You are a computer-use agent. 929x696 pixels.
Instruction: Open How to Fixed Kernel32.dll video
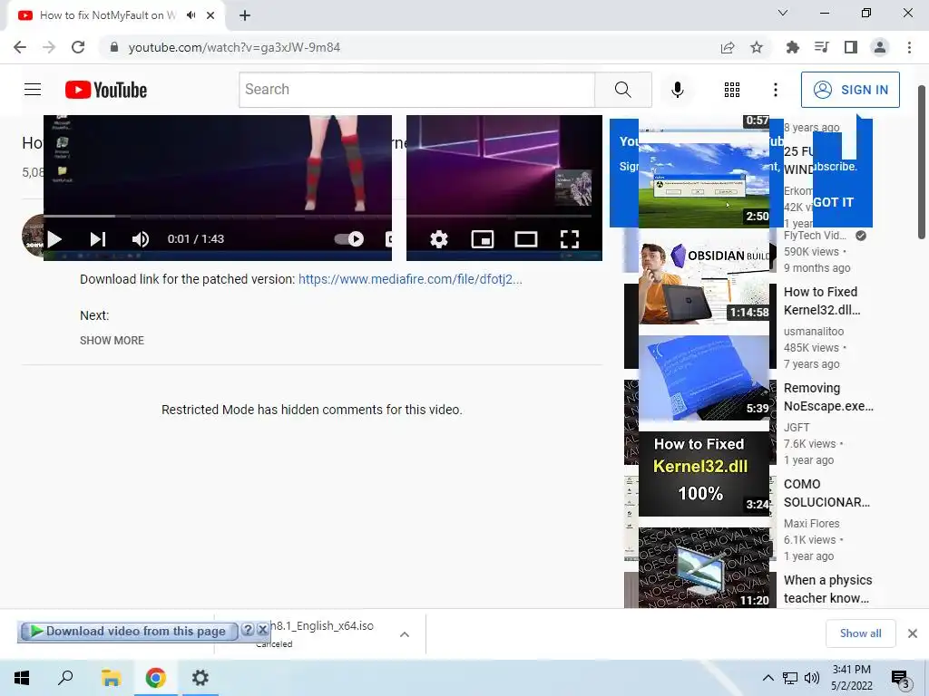(822, 301)
